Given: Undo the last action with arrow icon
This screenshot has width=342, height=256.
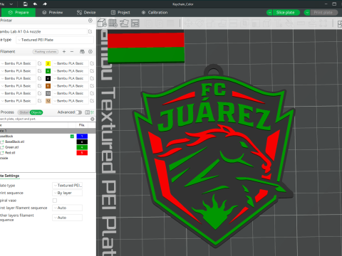Looking at the screenshot, I should [x=35, y=4].
